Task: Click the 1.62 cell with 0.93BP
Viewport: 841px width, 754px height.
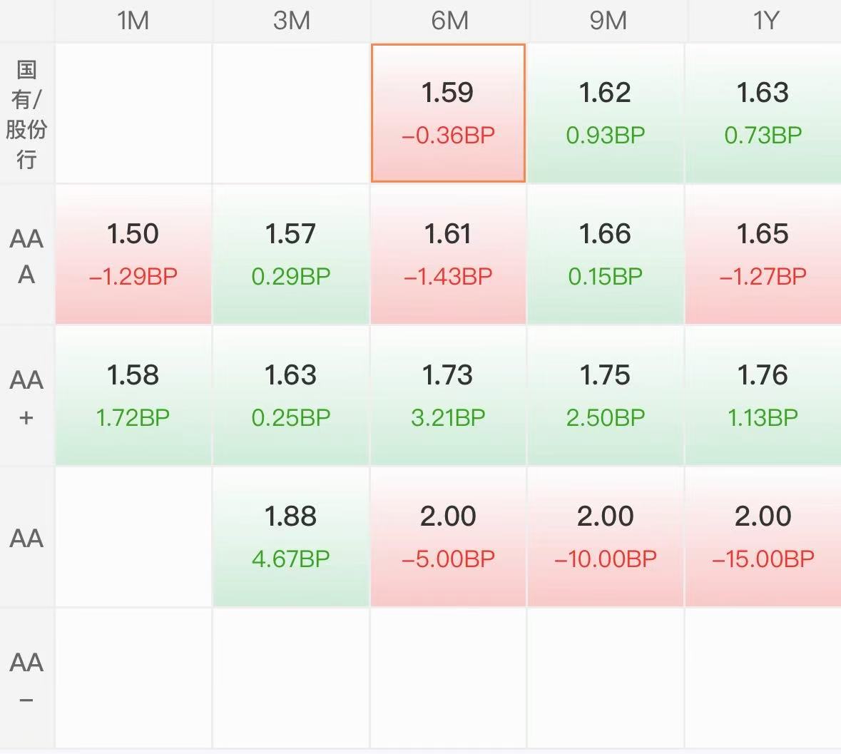Action: 606,113
